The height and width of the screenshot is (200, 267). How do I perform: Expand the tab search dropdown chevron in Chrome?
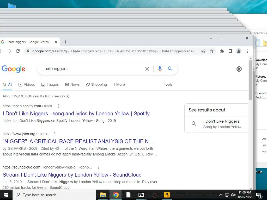(x=211, y=38)
